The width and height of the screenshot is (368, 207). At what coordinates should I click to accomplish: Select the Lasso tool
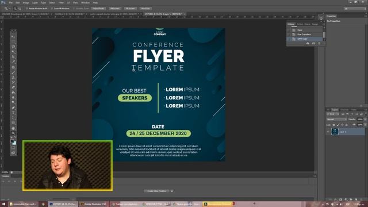tap(13, 47)
